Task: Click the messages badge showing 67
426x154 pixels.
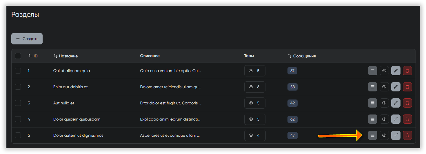Action: pyautogui.click(x=292, y=71)
